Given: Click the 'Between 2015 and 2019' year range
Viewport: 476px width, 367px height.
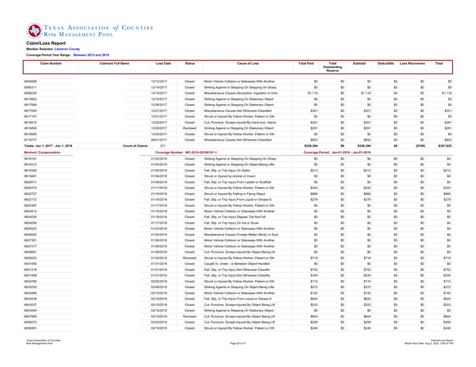Looking at the screenshot, I should [91, 55].
